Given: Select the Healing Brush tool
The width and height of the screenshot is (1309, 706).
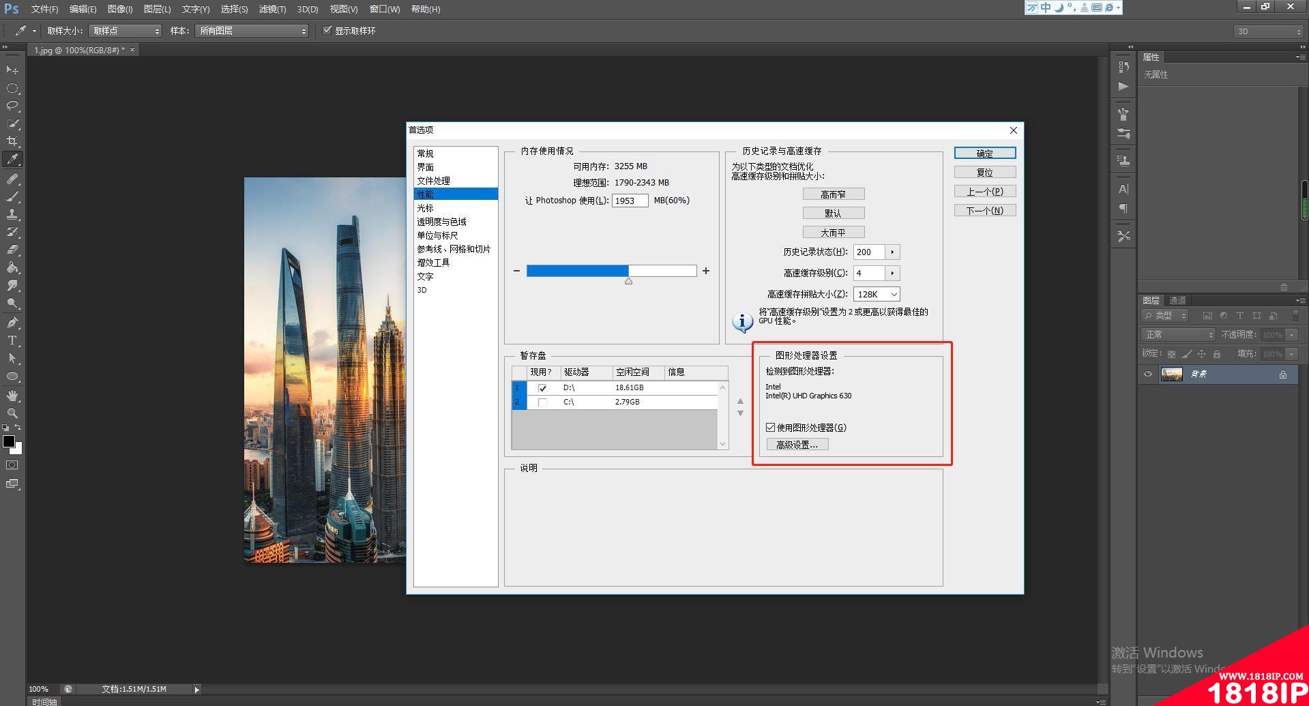Looking at the screenshot, I should coord(12,179).
